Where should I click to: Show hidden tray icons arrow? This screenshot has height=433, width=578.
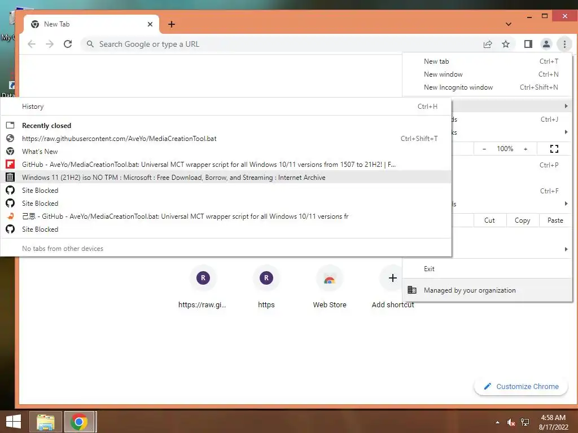(498, 422)
